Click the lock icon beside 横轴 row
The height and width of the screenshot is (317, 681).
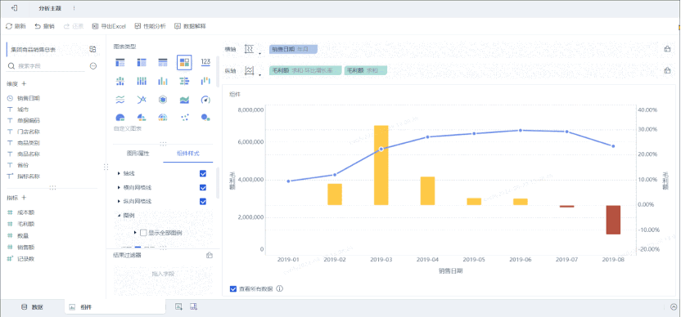[667, 48]
